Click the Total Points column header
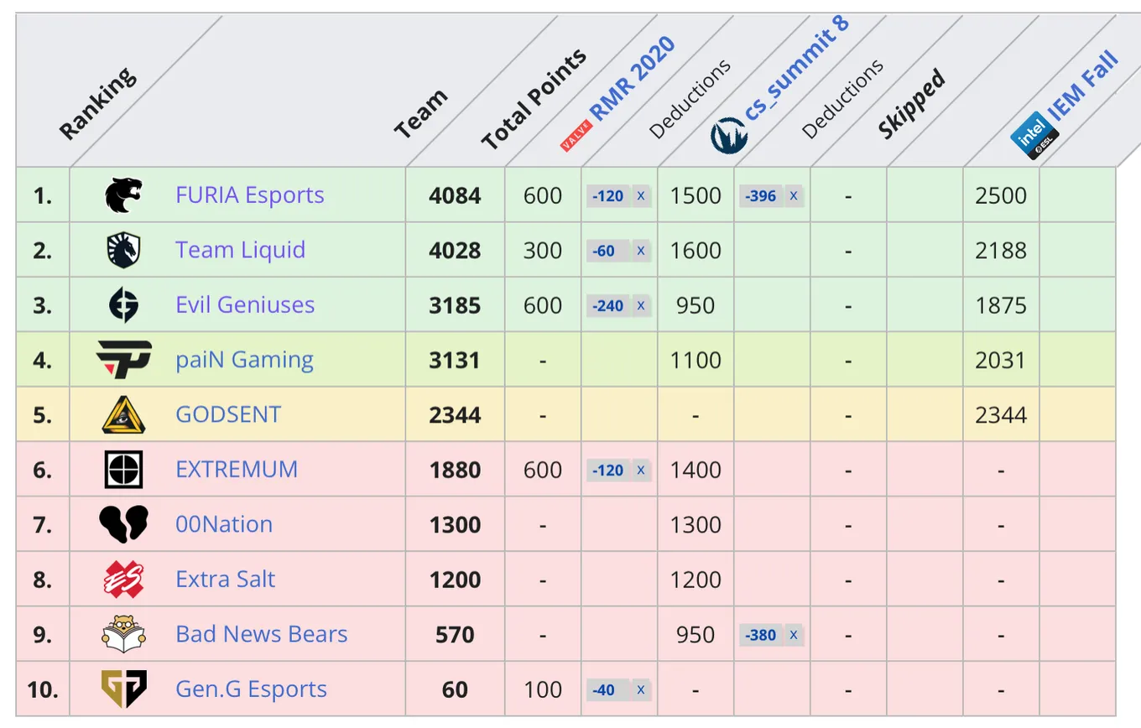Viewport: 1141px width, 728px height. pos(534,101)
